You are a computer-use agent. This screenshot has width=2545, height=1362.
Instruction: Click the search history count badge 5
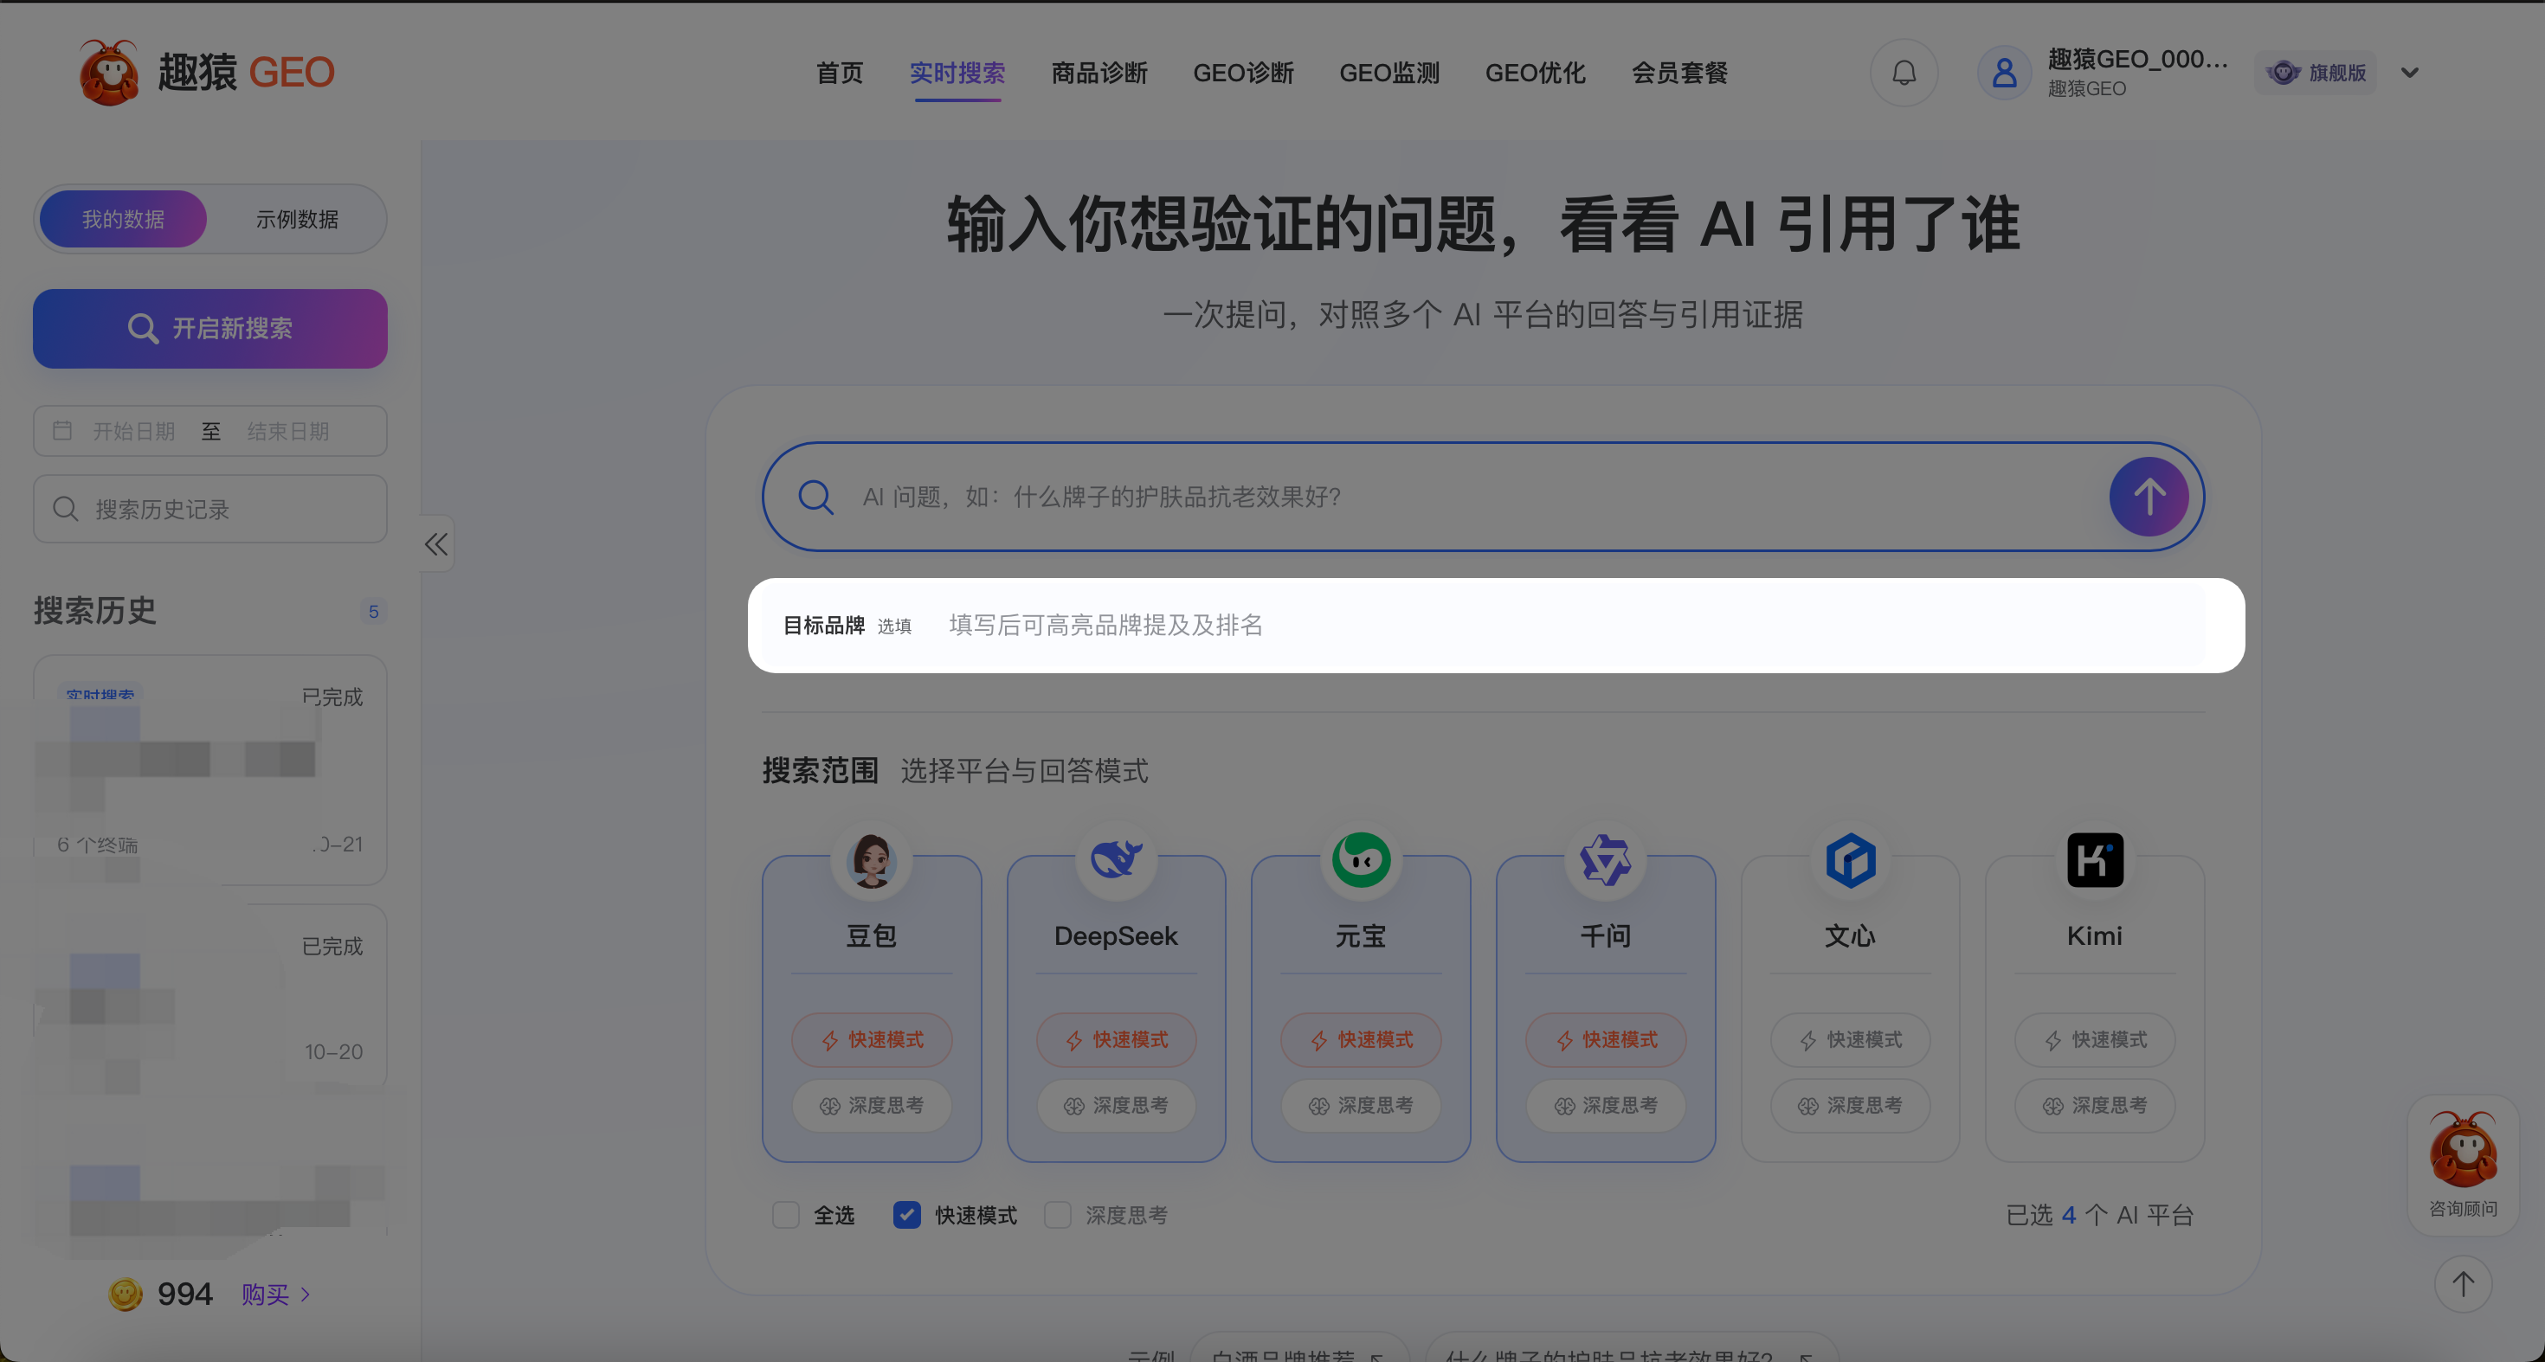pyautogui.click(x=373, y=612)
